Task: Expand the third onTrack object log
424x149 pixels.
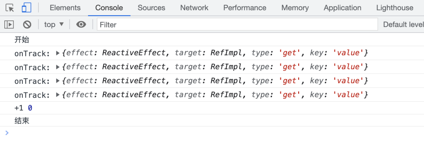Action: pyautogui.click(x=58, y=81)
